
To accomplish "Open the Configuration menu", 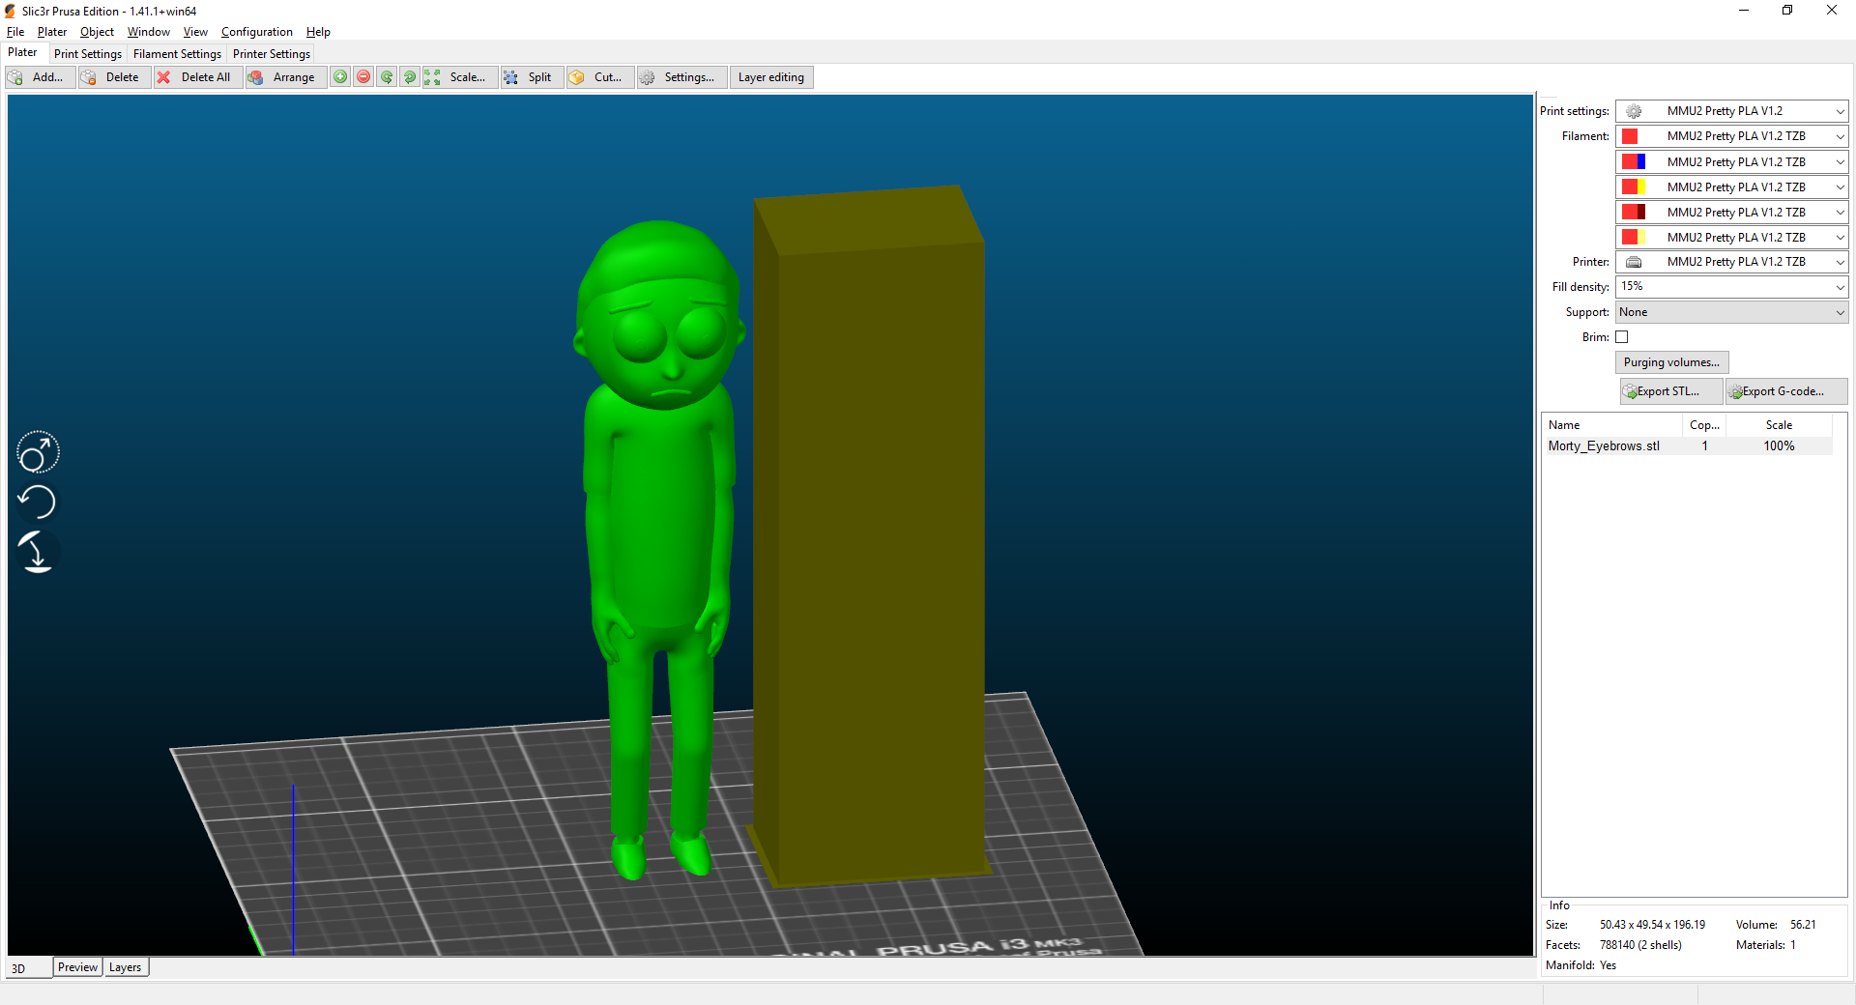I will (256, 32).
